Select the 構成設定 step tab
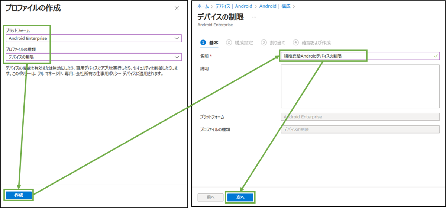 240,43
